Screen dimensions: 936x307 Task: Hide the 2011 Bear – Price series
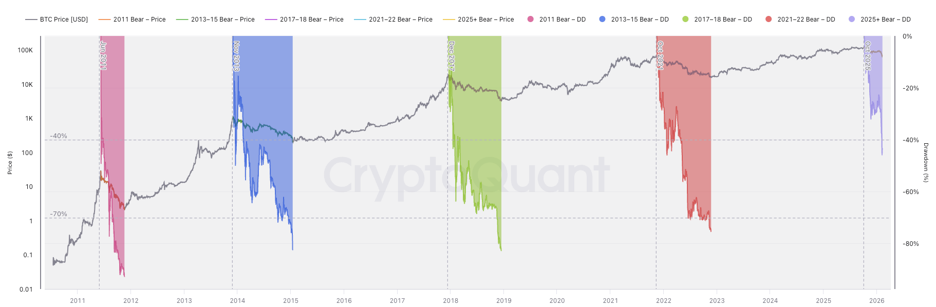[132, 20]
